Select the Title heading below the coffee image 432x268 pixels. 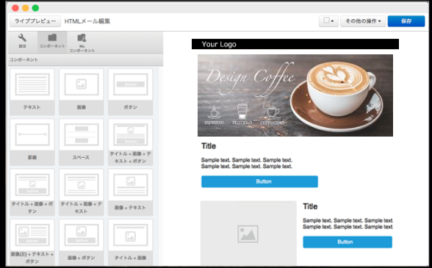[x=209, y=146]
